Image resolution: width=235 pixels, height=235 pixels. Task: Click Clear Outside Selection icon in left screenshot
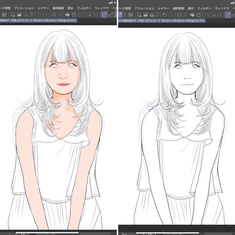point(60,15)
